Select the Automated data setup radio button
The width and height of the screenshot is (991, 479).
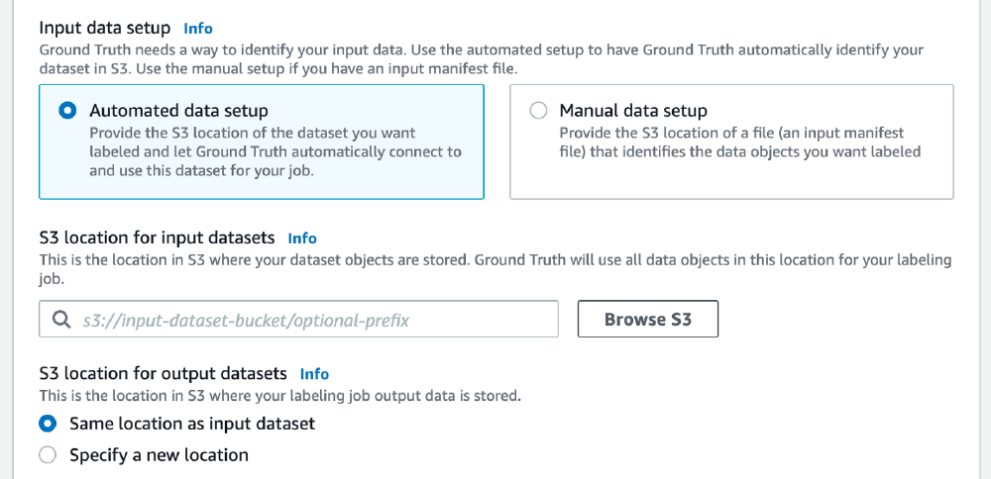coord(67,111)
